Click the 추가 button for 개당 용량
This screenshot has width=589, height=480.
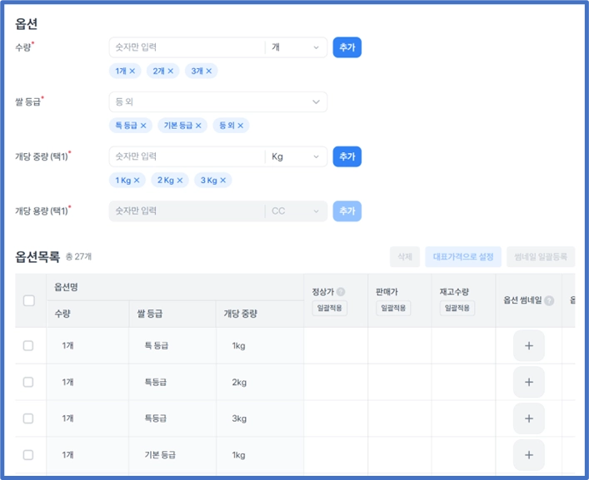click(347, 211)
